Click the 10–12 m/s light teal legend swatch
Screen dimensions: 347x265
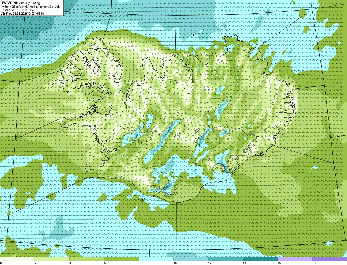[x=191, y=259]
